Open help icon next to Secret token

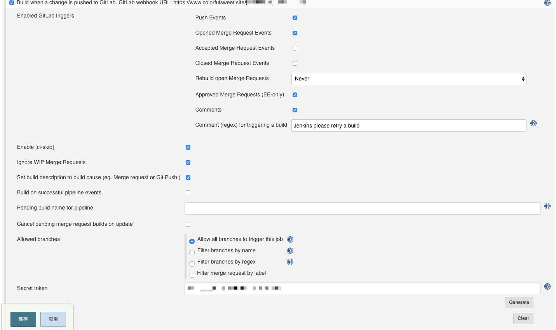pyautogui.click(x=547, y=286)
